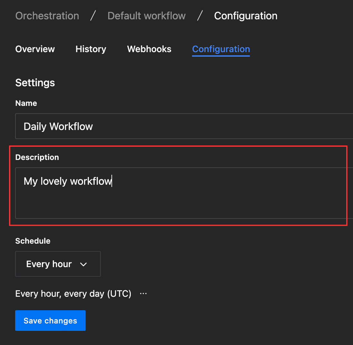The width and height of the screenshot is (353, 345).
Task: Go back to Default workflow breadcrumb
Action: click(x=147, y=16)
